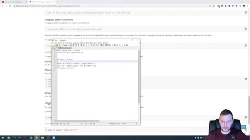Viewport: 250px width, 140px height.
Task: Bookmark the page with the star icon
Action: click(214, 6)
